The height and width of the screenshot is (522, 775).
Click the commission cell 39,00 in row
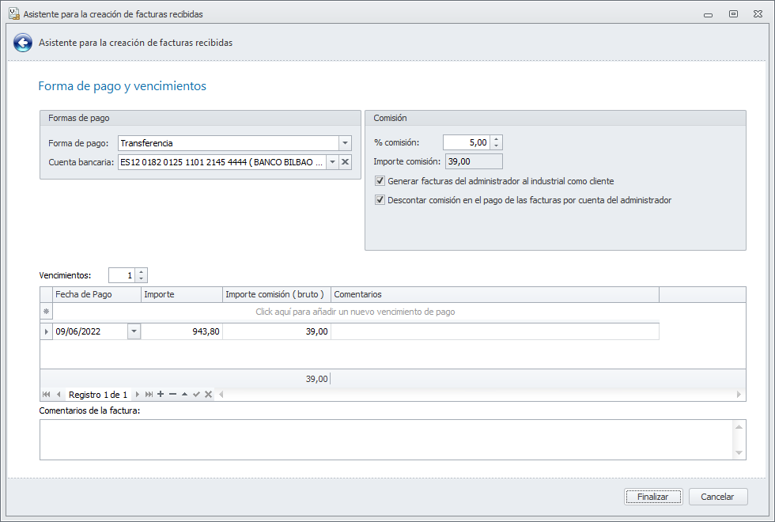[277, 331]
